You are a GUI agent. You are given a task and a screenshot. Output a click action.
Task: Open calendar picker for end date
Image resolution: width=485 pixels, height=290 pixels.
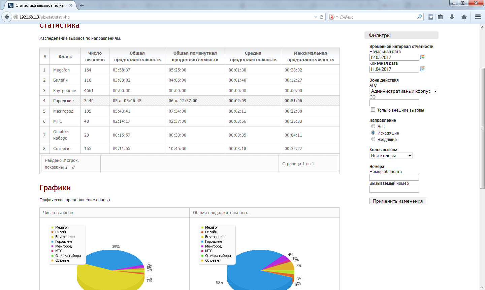coord(423,69)
